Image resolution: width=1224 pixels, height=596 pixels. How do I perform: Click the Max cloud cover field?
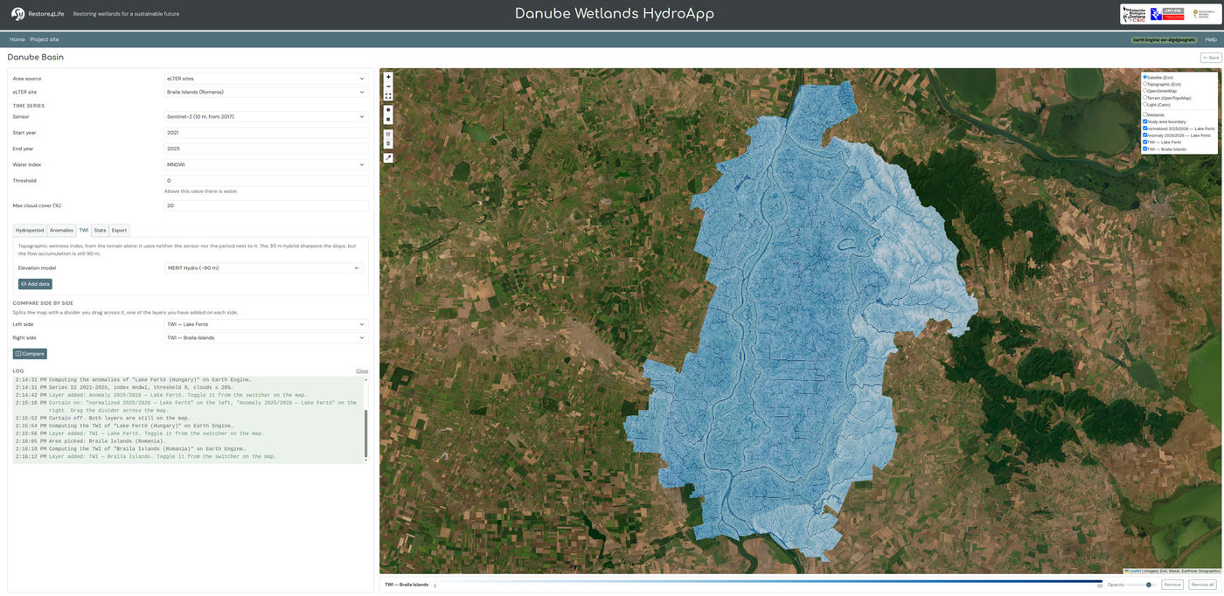coord(266,205)
